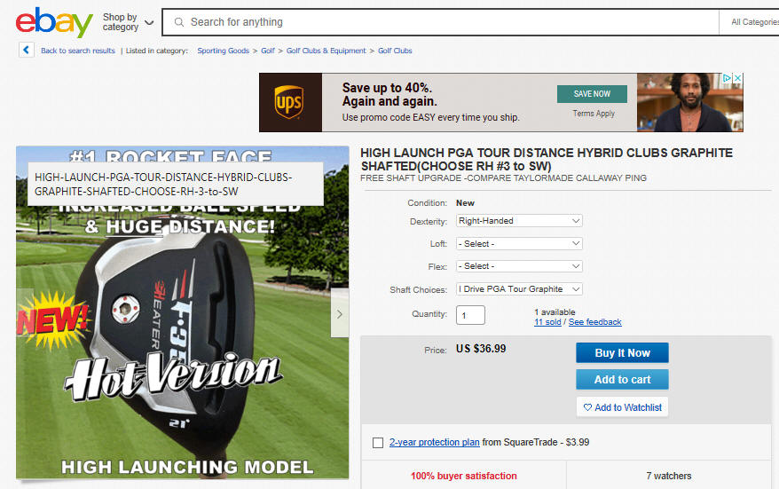Screen dimensions: 779x489
Task: Open Golf Clubs & Equipment breadcrumb
Action: click(326, 51)
